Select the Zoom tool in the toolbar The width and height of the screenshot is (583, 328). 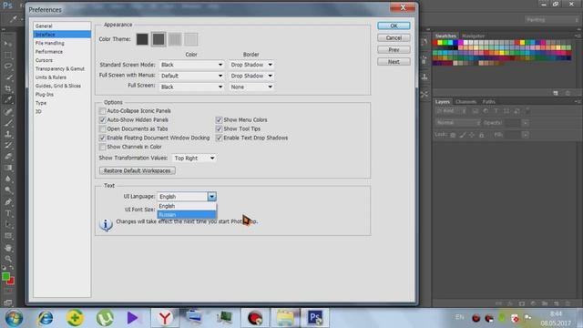tap(8, 259)
